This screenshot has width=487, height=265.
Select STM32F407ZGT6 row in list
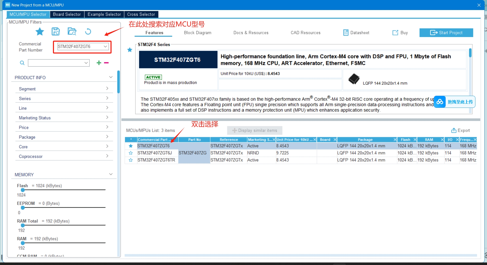pos(301,146)
